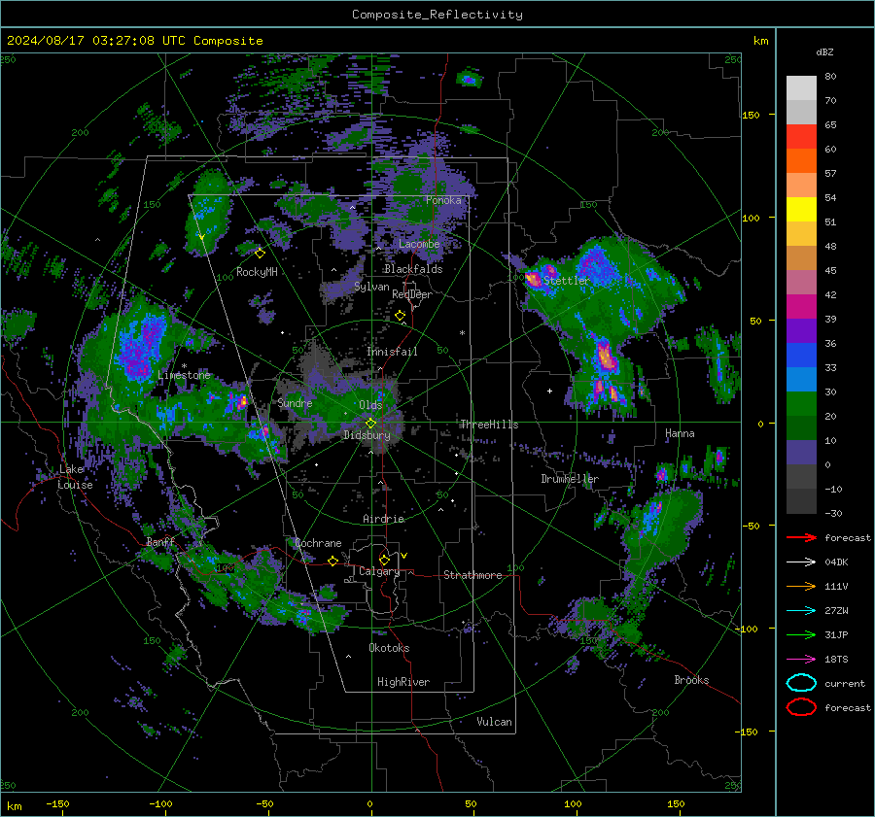Click the ThreeHills map label
875x817 pixels.
(x=489, y=425)
